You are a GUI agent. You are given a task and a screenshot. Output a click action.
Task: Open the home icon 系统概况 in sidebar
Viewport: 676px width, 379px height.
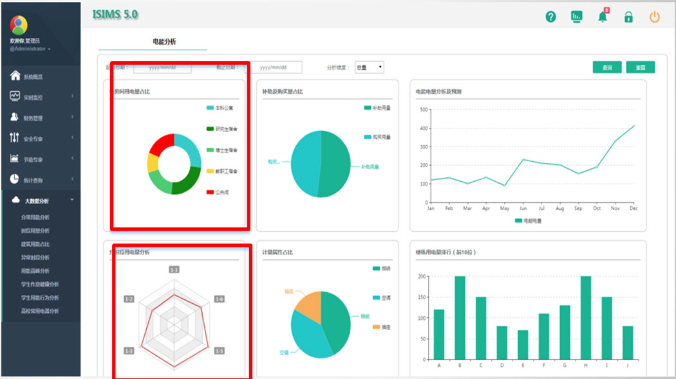(x=15, y=76)
